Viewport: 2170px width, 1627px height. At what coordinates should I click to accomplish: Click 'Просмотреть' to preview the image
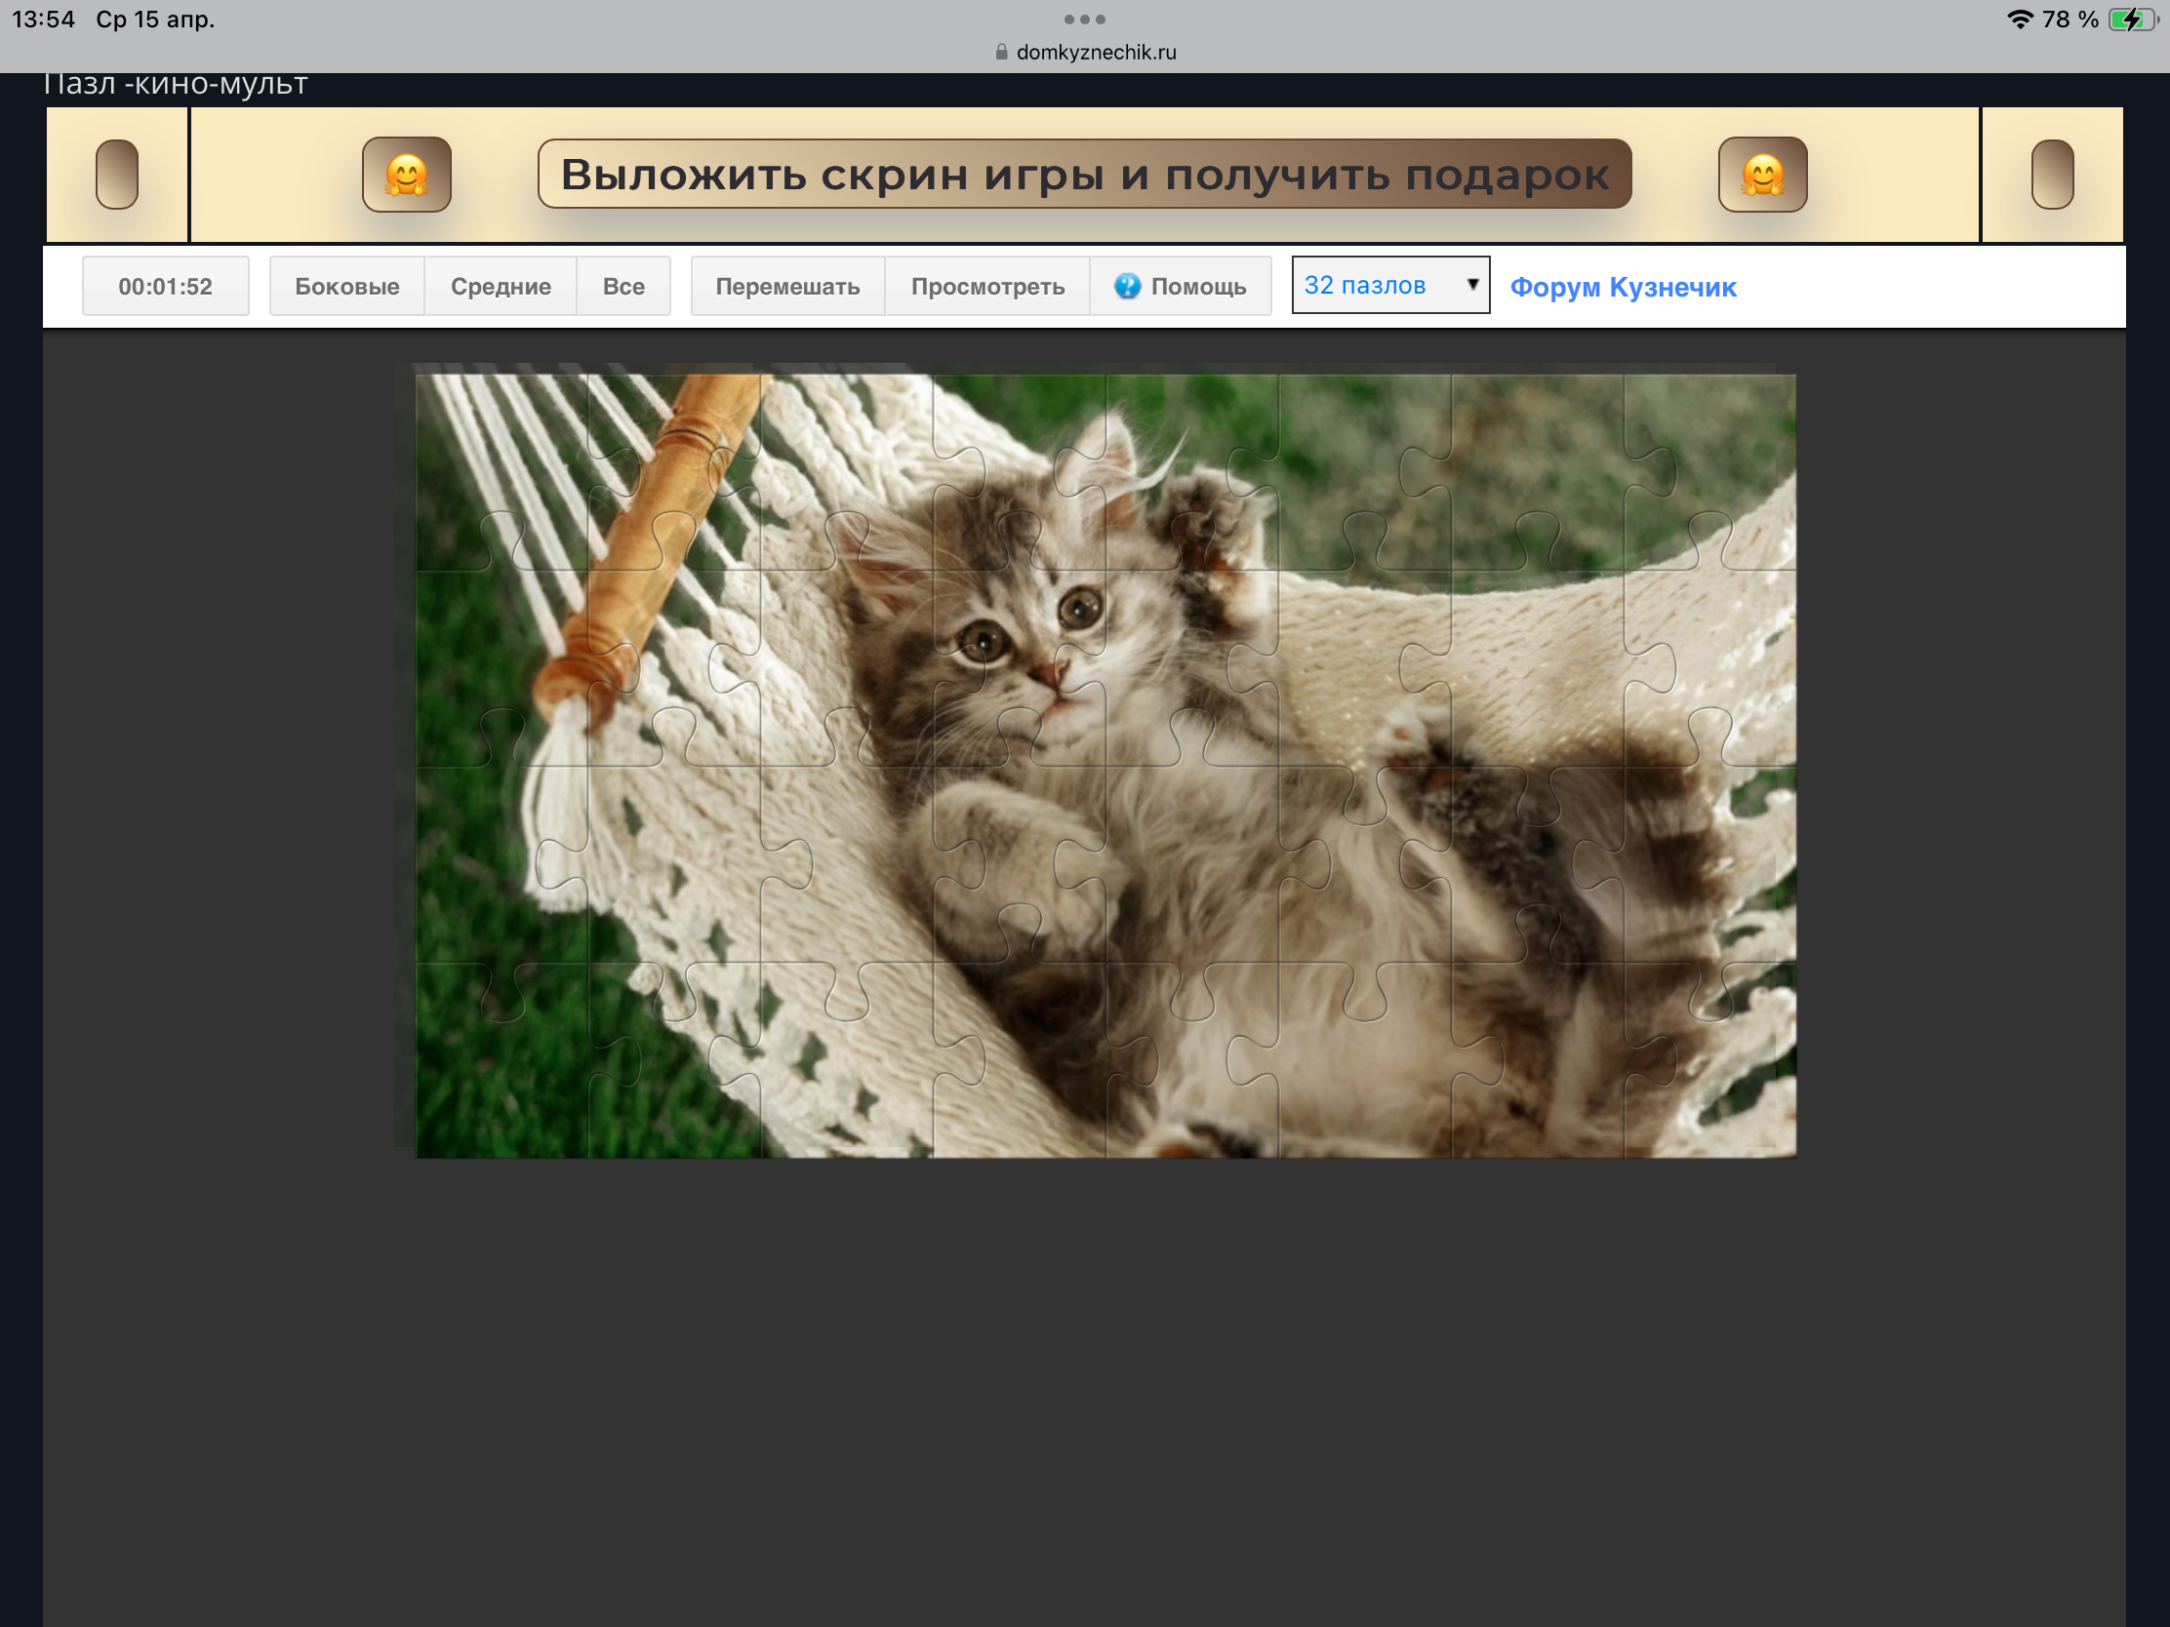point(986,287)
